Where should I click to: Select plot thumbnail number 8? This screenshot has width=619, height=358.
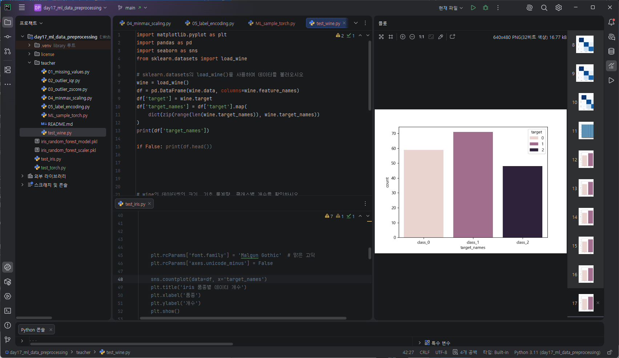(585, 44)
